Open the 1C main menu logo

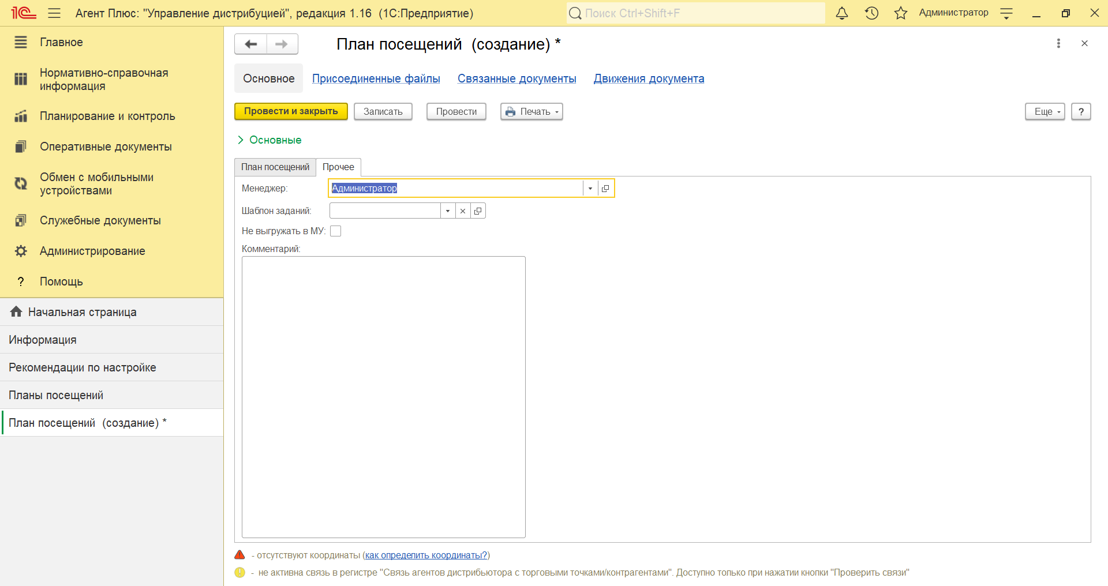24,13
